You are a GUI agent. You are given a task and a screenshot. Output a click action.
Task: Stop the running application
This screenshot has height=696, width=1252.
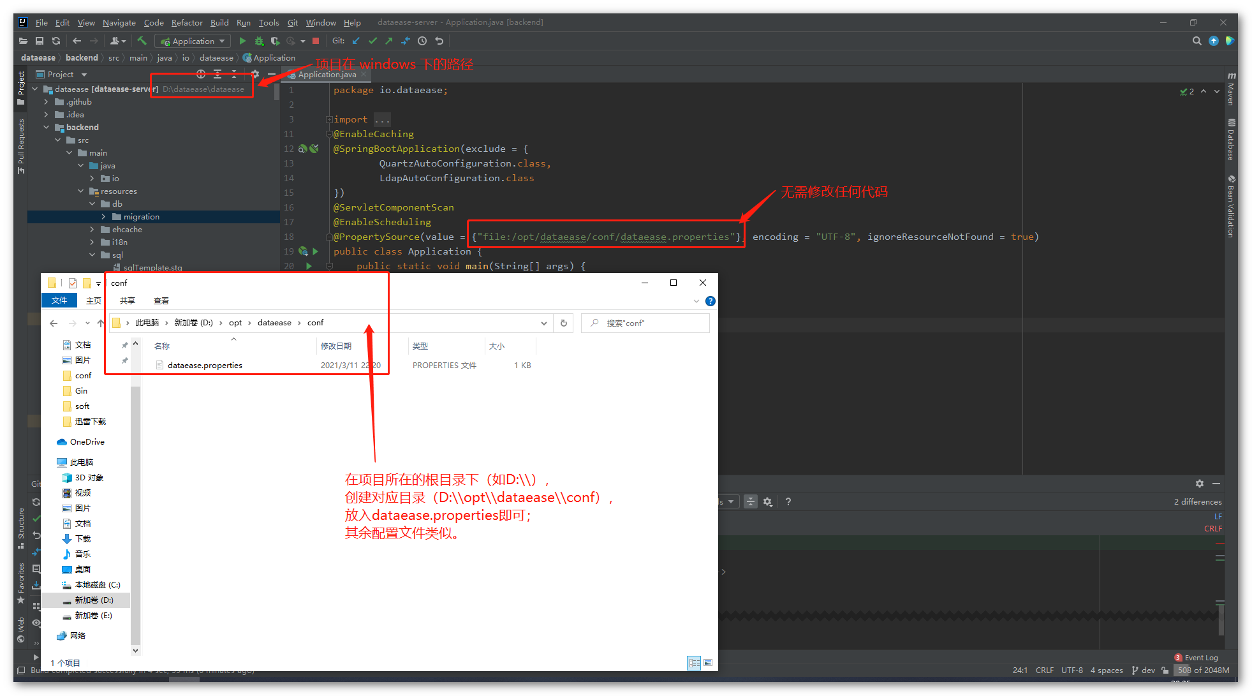pyautogui.click(x=316, y=40)
